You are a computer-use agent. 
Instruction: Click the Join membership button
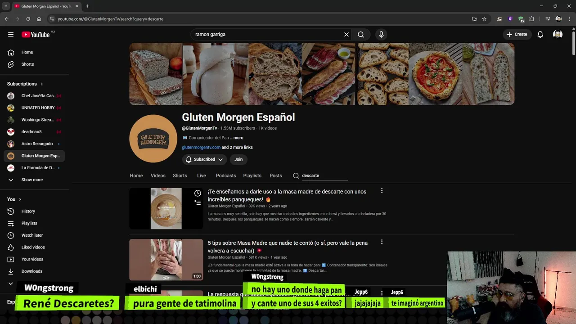[238, 159]
